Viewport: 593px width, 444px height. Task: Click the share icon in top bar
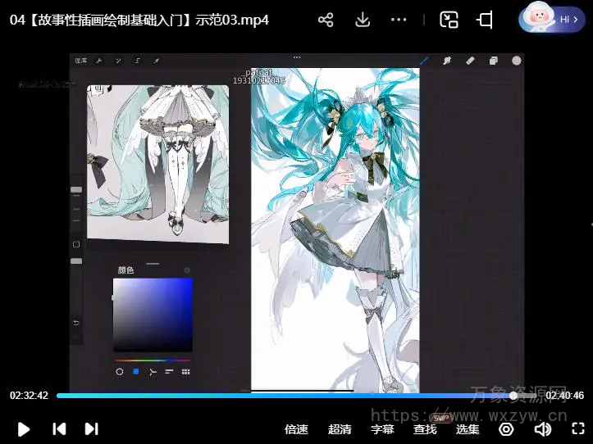[326, 20]
